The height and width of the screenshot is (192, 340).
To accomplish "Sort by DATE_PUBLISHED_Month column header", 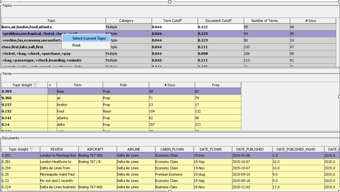I will [x=295, y=149].
